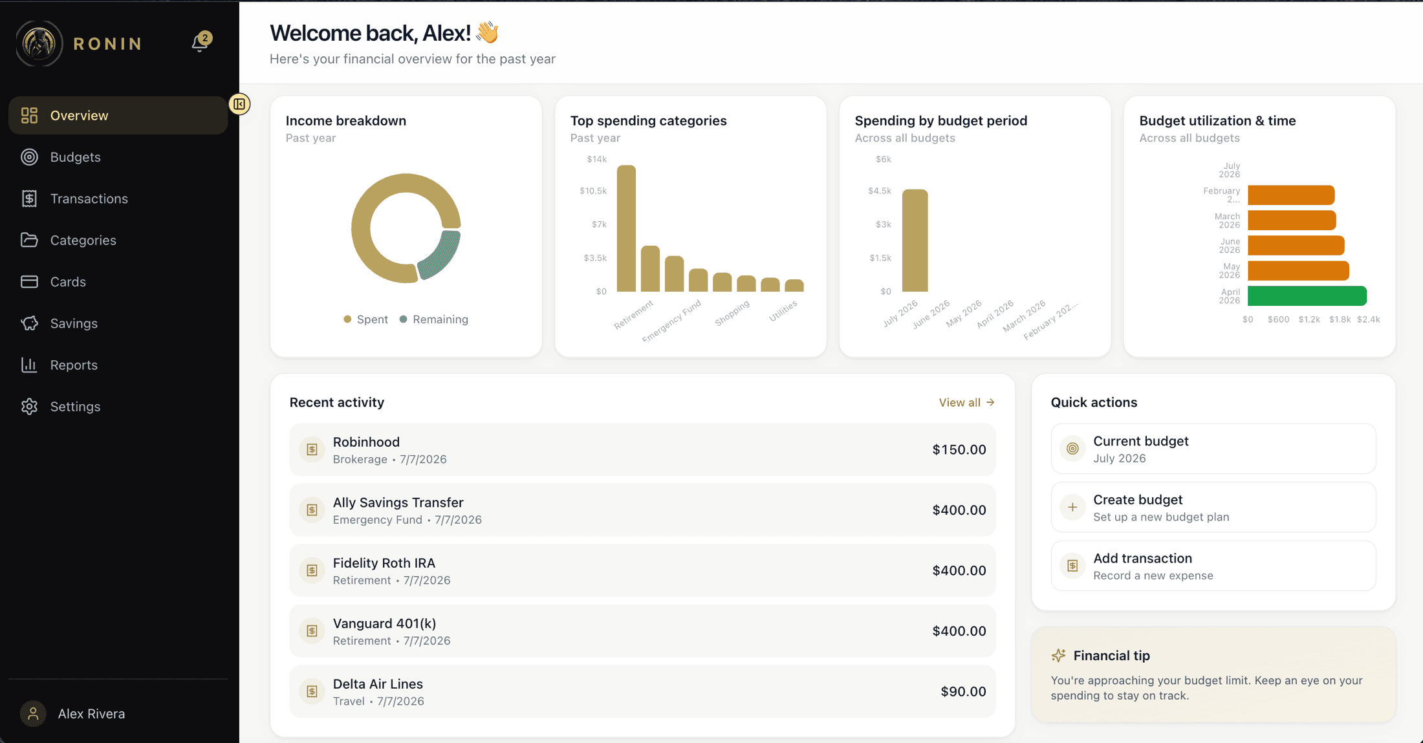Click the Top spending categories title

(648, 121)
